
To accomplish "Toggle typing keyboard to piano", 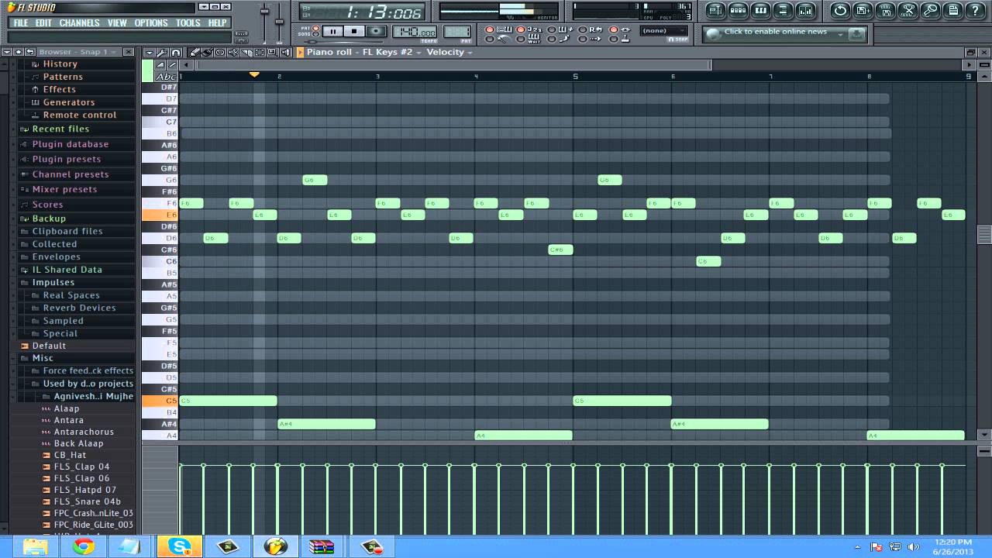I will [489, 30].
